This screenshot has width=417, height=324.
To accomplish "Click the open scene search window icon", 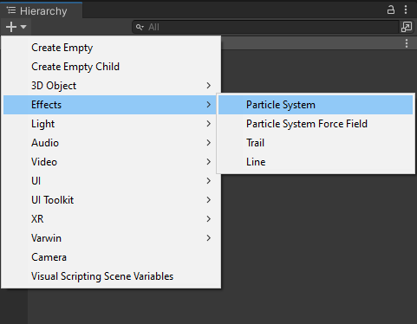I will pyautogui.click(x=407, y=27).
